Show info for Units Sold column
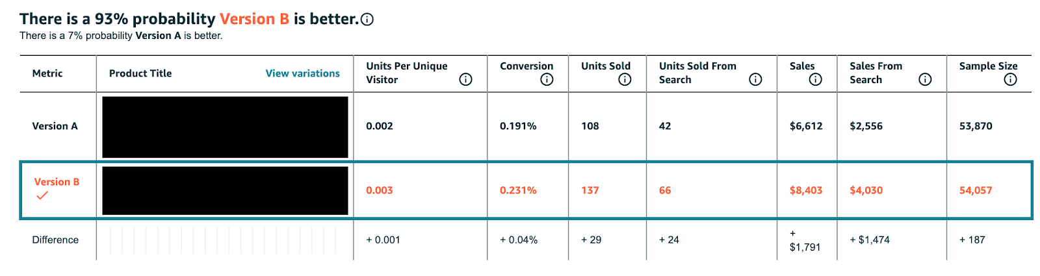This screenshot has width=1040, height=276. click(x=625, y=79)
